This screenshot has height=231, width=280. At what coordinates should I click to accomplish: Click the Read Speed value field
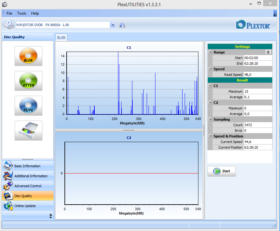tap(258, 75)
